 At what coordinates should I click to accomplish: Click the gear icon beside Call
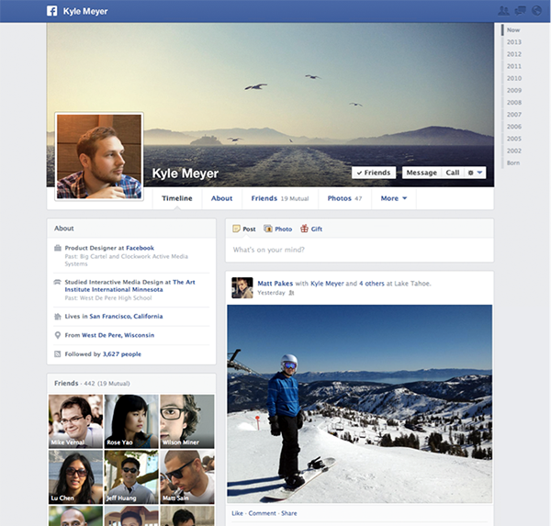[470, 173]
